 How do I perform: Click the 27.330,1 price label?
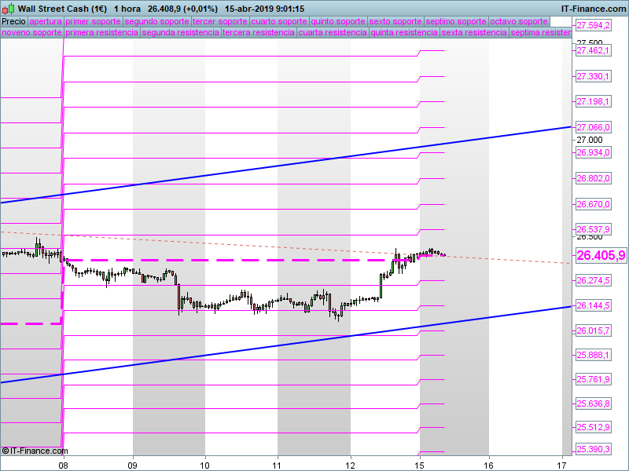pyautogui.click(x=594, y=76)
